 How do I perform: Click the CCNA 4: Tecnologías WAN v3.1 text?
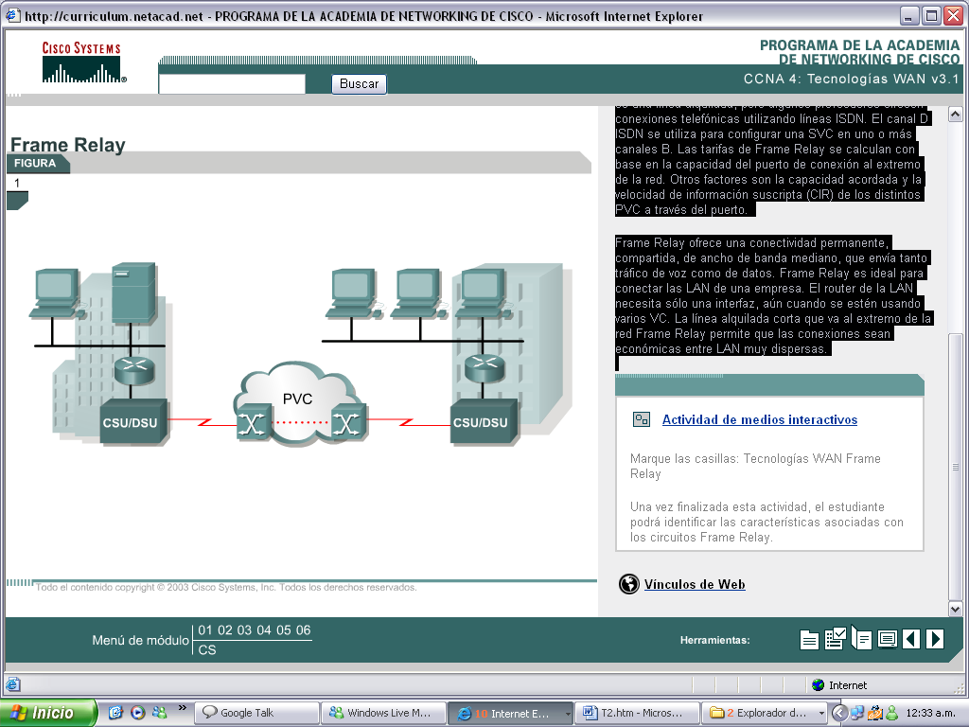pos(851,79)
